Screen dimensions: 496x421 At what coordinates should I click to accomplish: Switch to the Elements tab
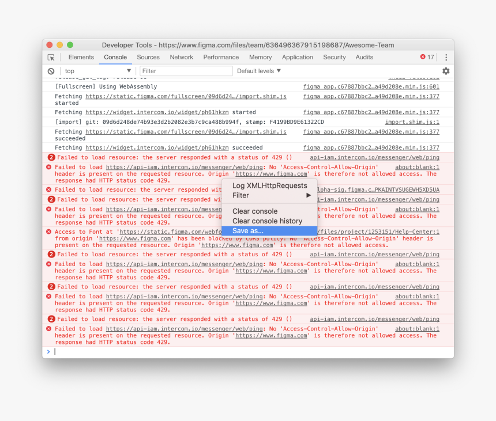[81, 57]
